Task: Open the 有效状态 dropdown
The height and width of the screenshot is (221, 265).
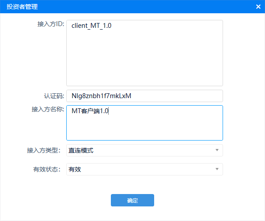Action: [x=144, y=169]
